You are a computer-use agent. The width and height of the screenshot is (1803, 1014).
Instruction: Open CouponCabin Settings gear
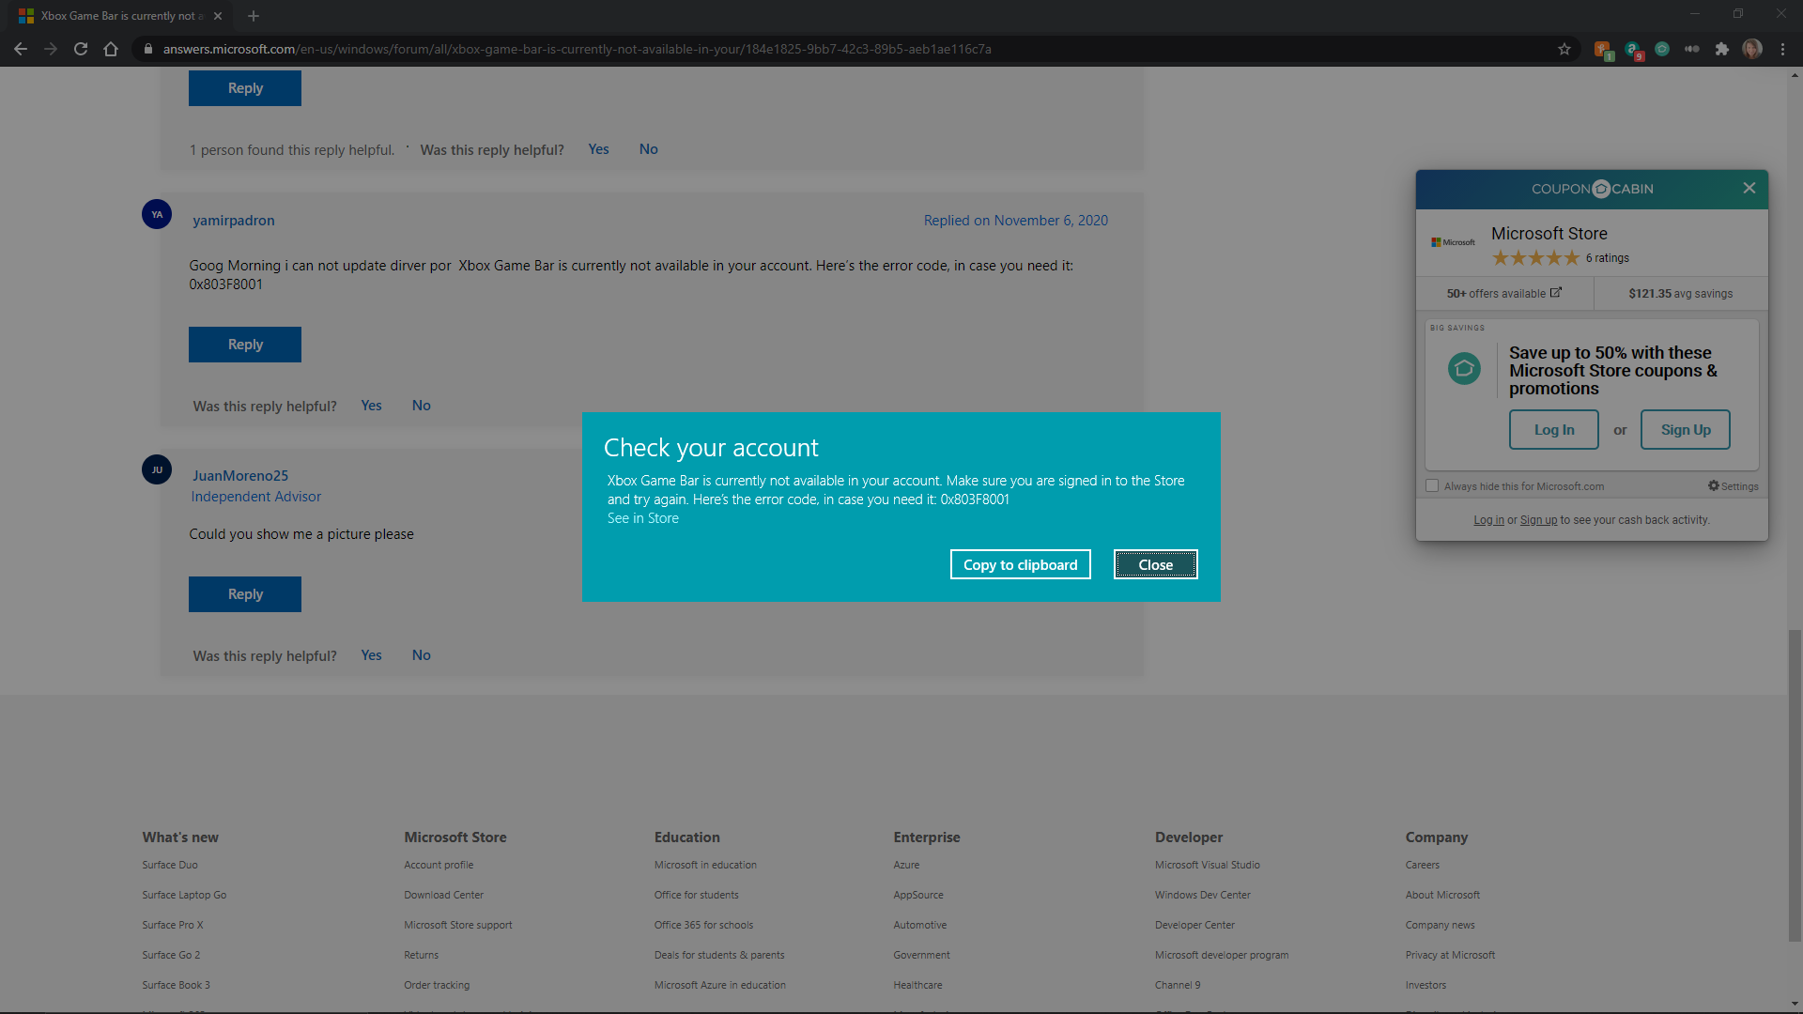click(1733, 485)
